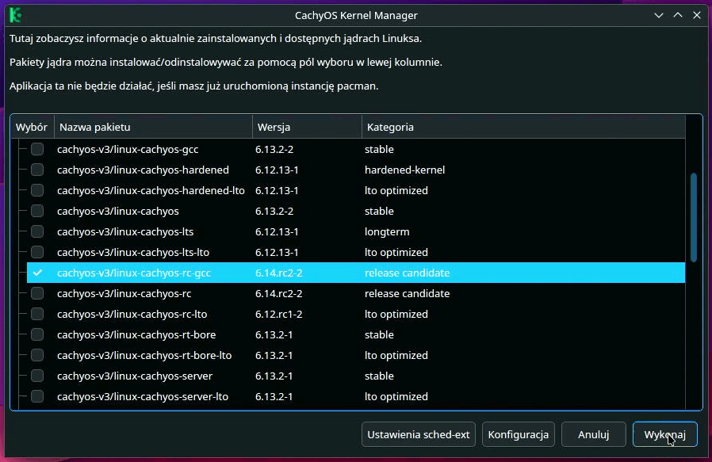
Task: Tick the linux-cachyos-server checkbox
Action: click(x=37, y=376)
